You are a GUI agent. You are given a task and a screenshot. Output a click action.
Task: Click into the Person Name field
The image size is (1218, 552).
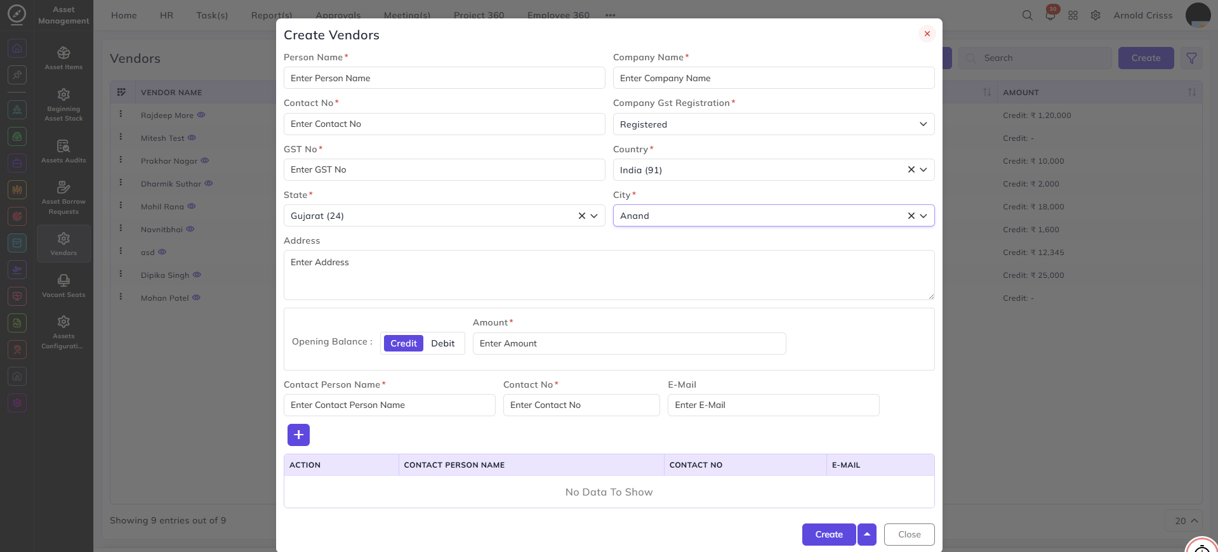point(444,78)
